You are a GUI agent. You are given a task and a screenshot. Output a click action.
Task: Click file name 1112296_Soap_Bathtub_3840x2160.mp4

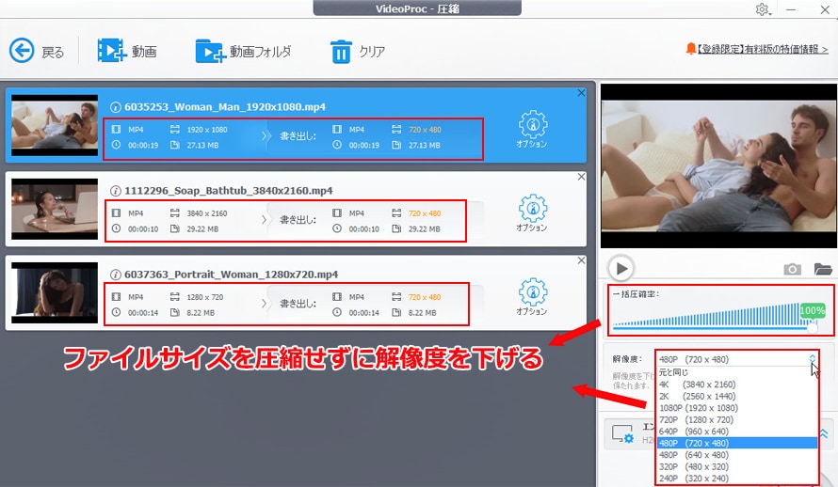click(228, 191)
